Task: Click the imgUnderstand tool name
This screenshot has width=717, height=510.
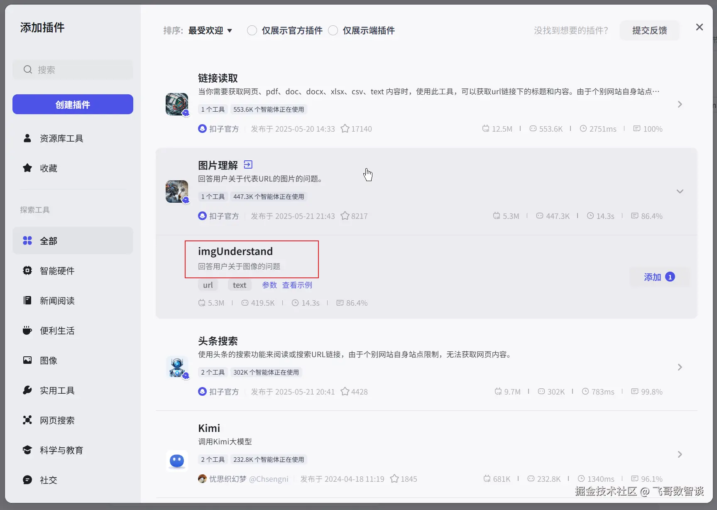Action: 235,251
